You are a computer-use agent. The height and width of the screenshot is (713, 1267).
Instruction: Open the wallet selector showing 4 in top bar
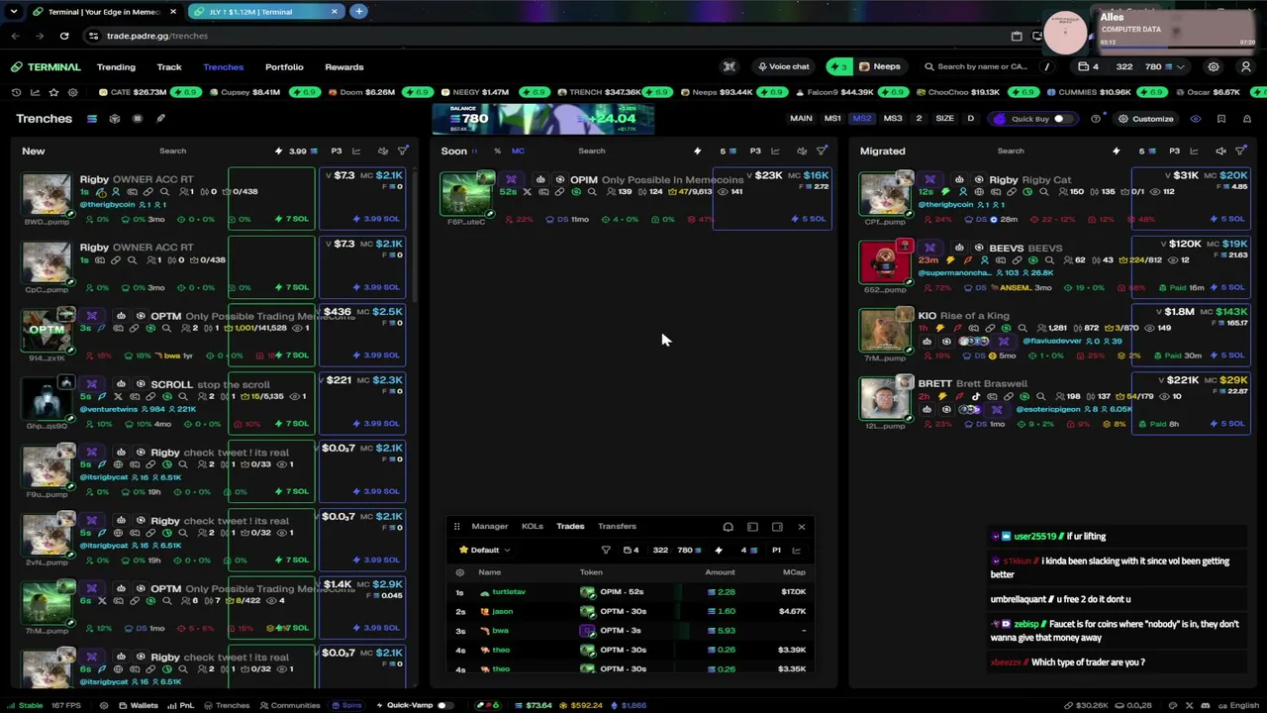[1090, 66]
